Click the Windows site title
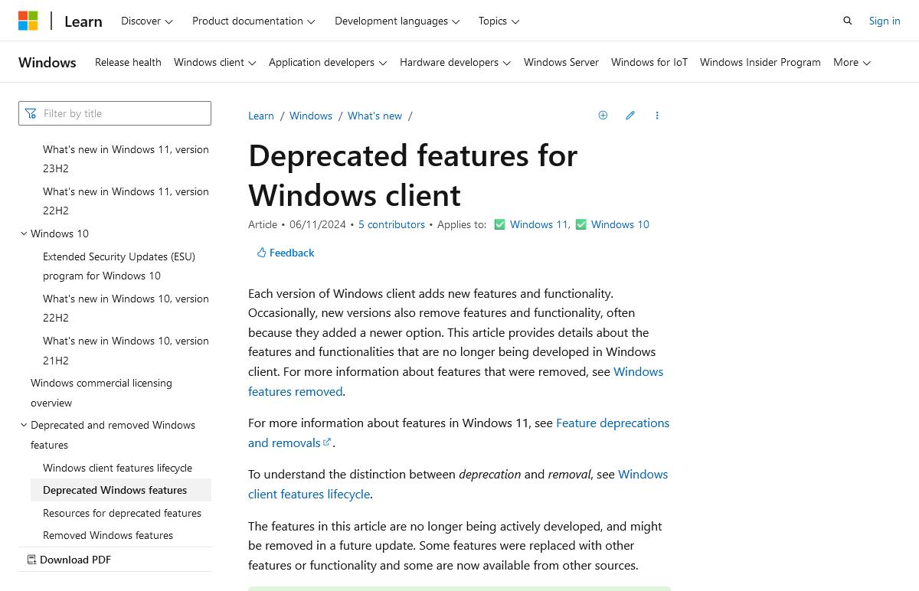The width and height of the screenshot is (919, 591). point(47,62)
